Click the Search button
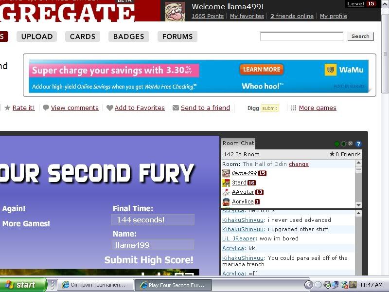 click(360, 36)
